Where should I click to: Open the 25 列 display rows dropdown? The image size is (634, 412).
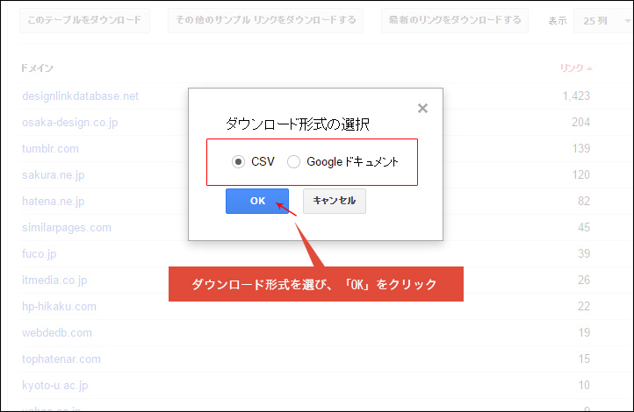click(x=603, y=20)
